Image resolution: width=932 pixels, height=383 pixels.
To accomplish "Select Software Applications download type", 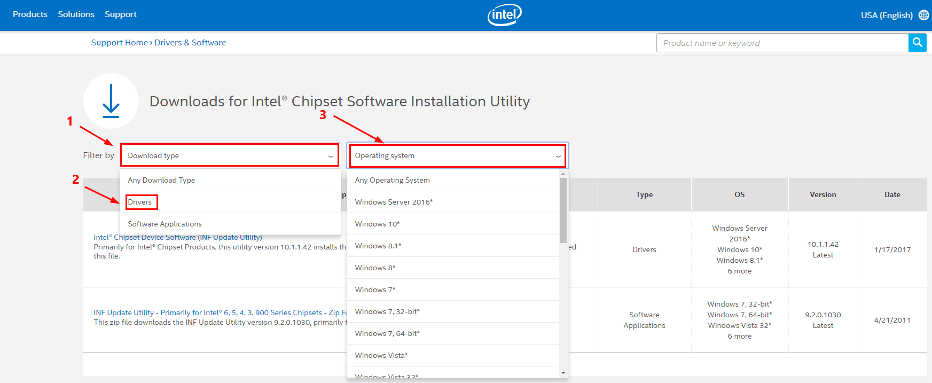I will click(x=230, y=224).
